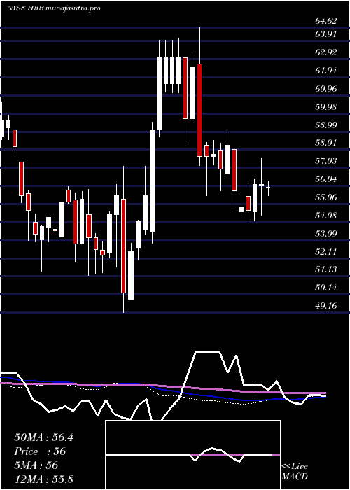
Task: Click the 50MA : 56.4 readout
Action: (43, 437)
